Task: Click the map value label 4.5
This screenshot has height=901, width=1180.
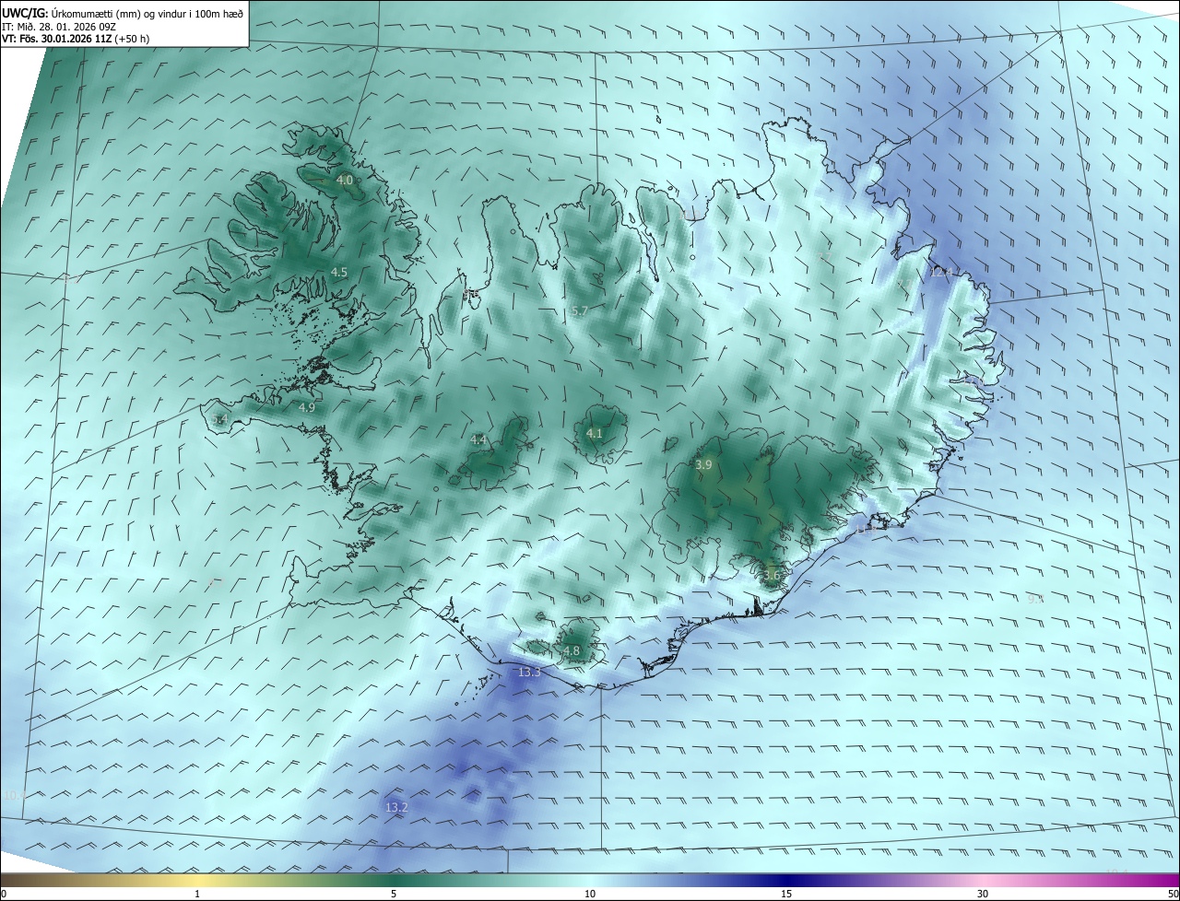Action: [339, 272]
